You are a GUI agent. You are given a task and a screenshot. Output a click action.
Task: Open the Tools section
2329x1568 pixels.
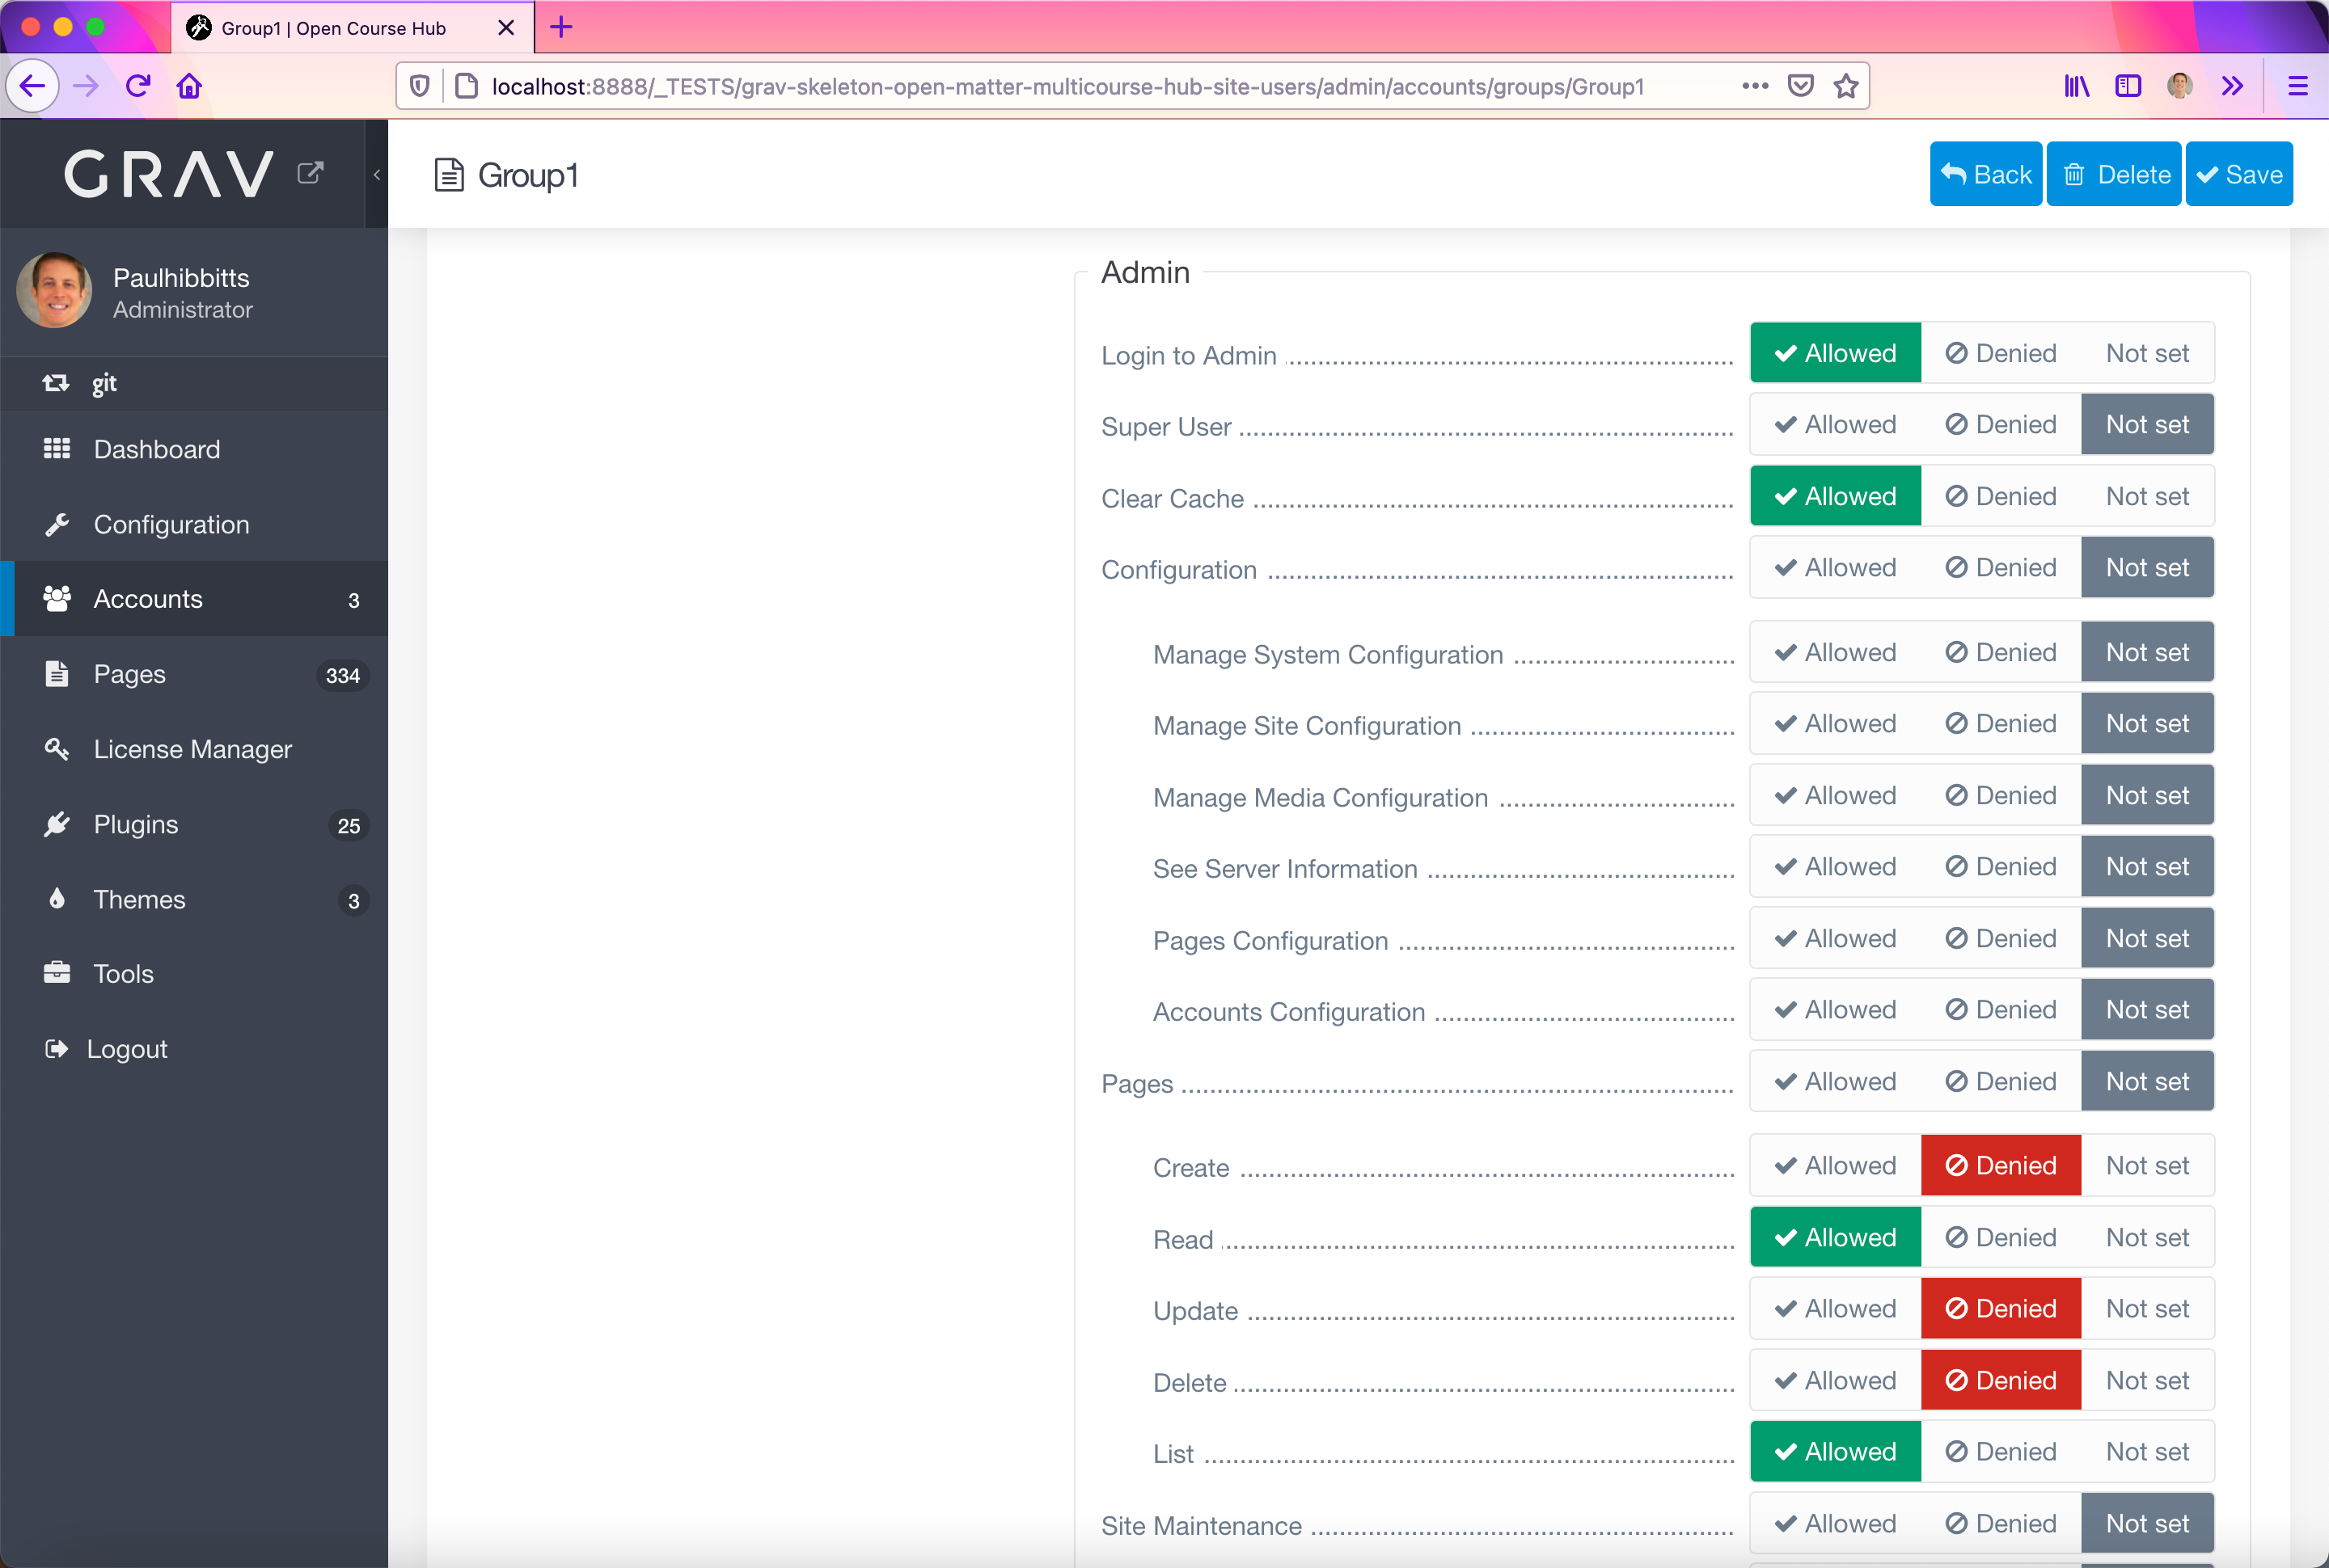tap(122, 973)
